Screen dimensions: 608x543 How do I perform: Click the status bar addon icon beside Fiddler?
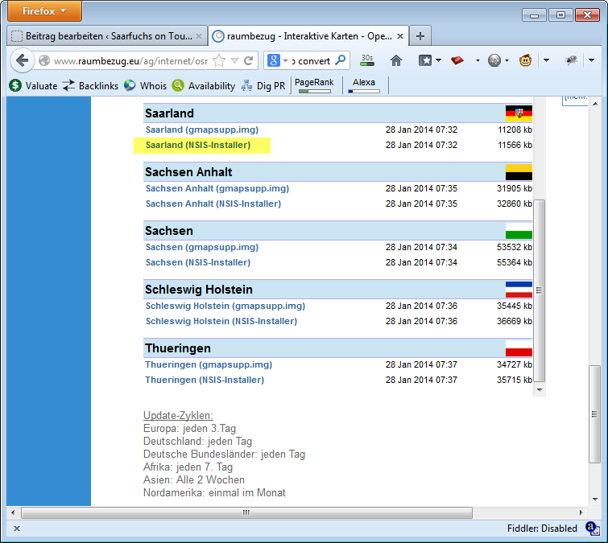pyautogui.click(x=593, y=529)
